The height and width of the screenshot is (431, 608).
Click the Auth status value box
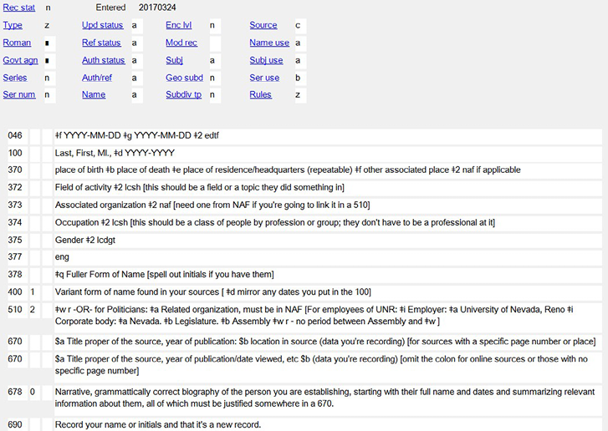137,60
